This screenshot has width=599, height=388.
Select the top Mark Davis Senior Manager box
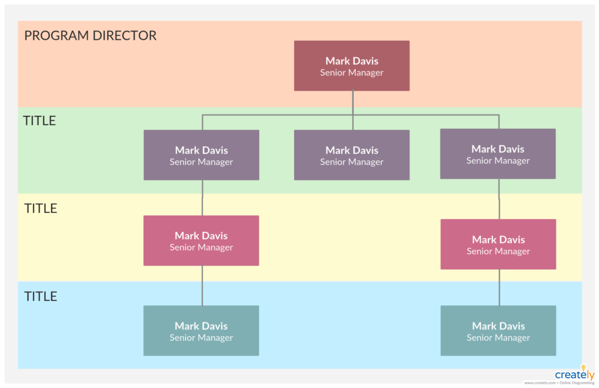pos(352,66)
